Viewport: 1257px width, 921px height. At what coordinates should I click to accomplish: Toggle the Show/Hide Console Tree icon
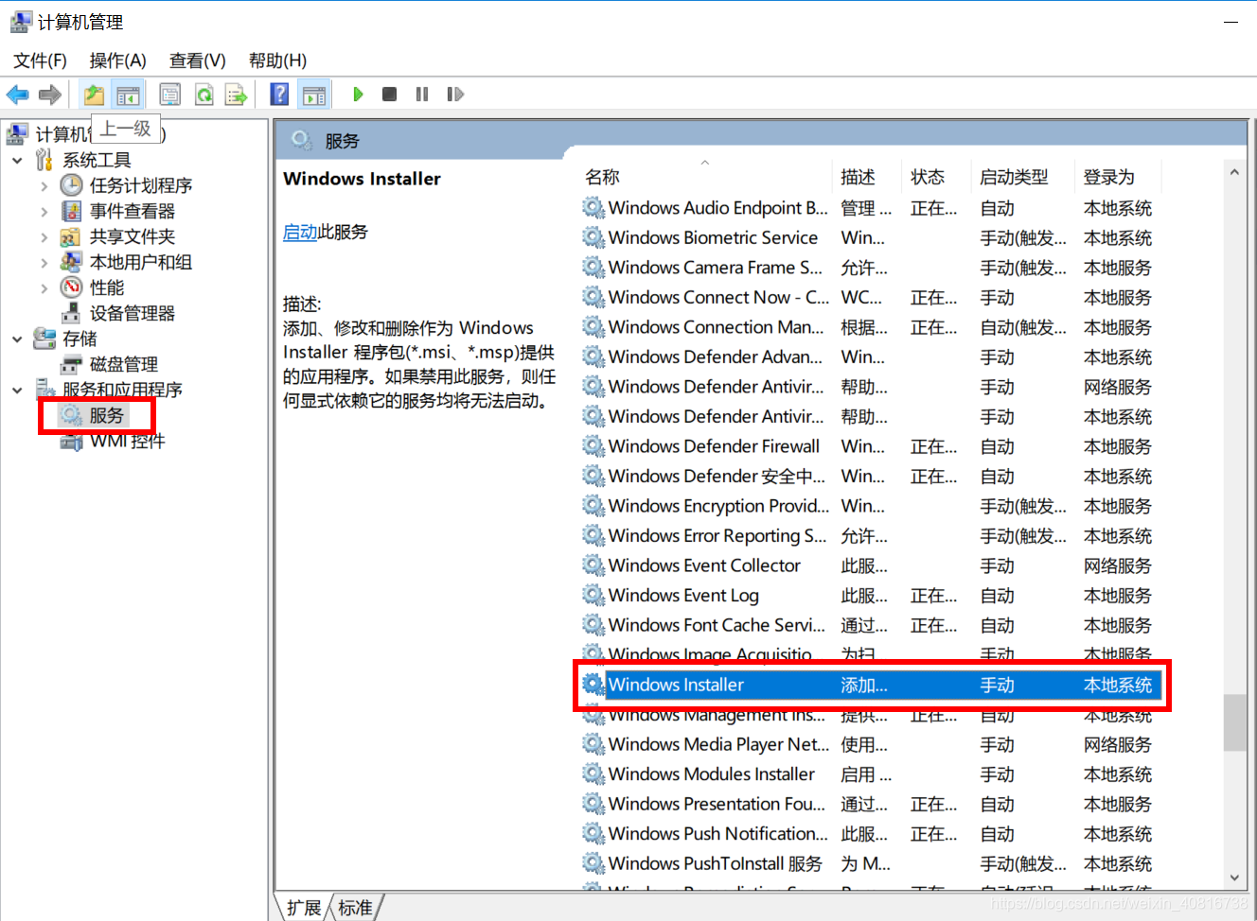pyautogui.click(x=127, y=95)
